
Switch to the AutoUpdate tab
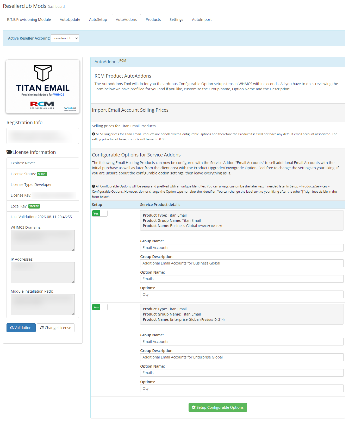point(70,20)
